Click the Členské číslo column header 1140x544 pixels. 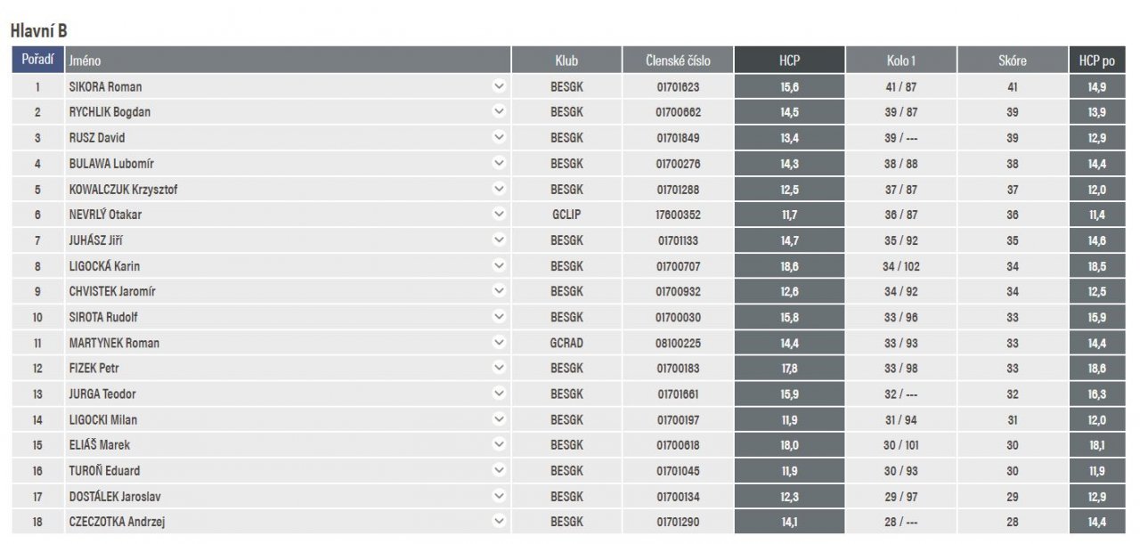click(678, 60)
